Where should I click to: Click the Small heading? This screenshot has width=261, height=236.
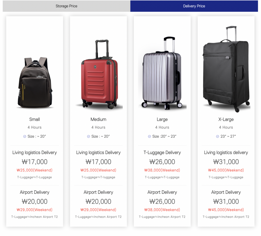34,119
